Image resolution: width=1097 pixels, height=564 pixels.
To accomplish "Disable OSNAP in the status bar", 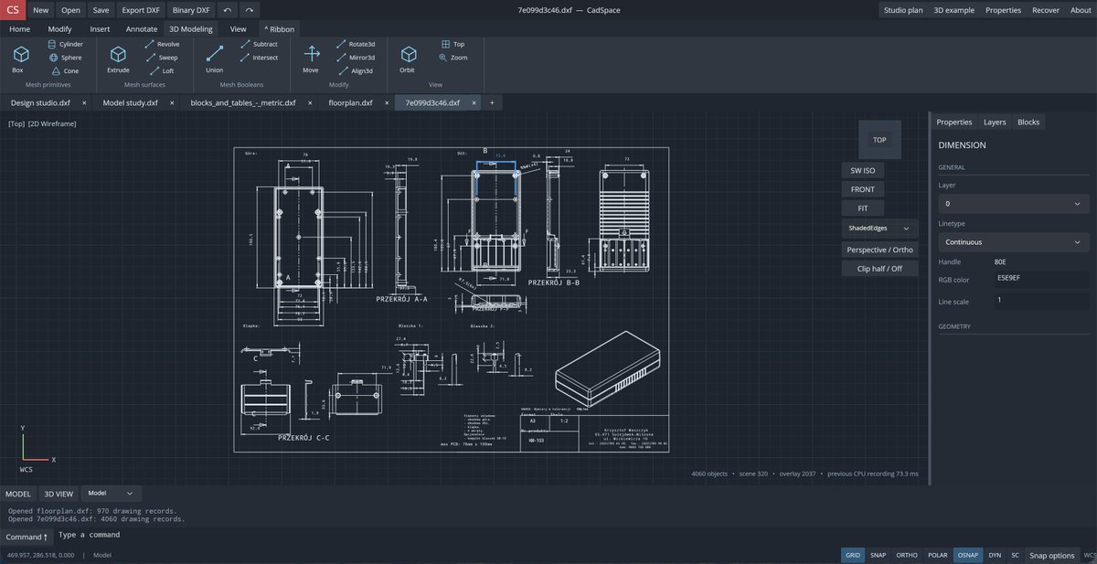I will 968,555.
